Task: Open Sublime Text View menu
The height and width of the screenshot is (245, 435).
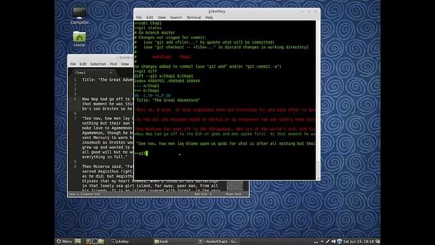Action: [x=125, y=64]
